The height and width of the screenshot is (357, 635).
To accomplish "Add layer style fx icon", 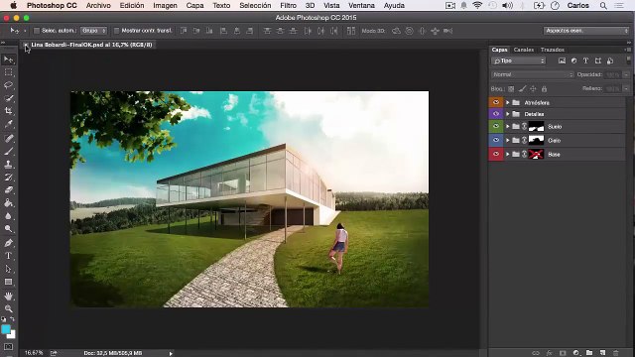I will click(549, 353).
